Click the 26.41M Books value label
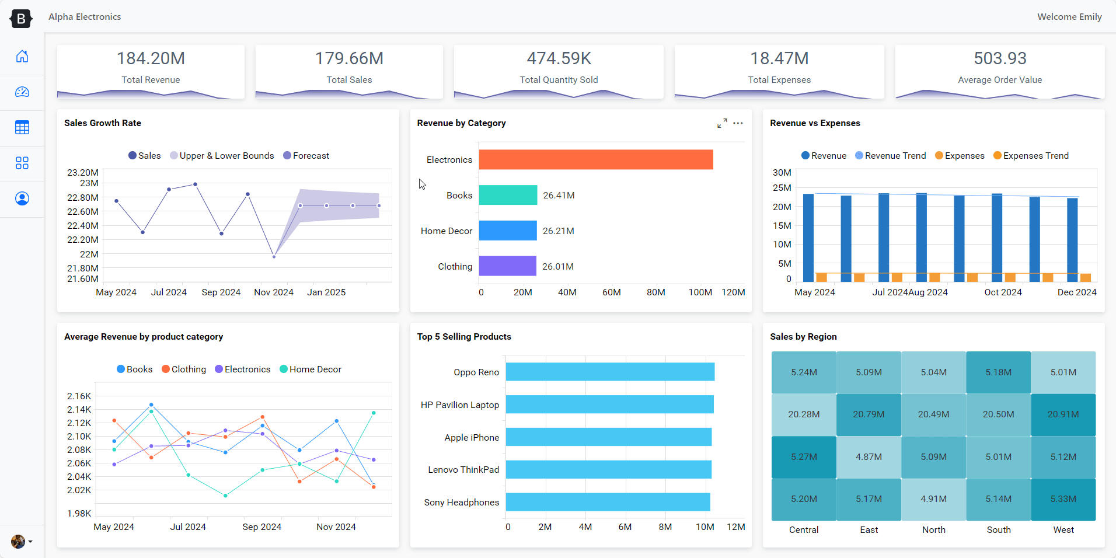Image resolution: width=1116 pixels, height=558 pixels. [x=559, y=196]
